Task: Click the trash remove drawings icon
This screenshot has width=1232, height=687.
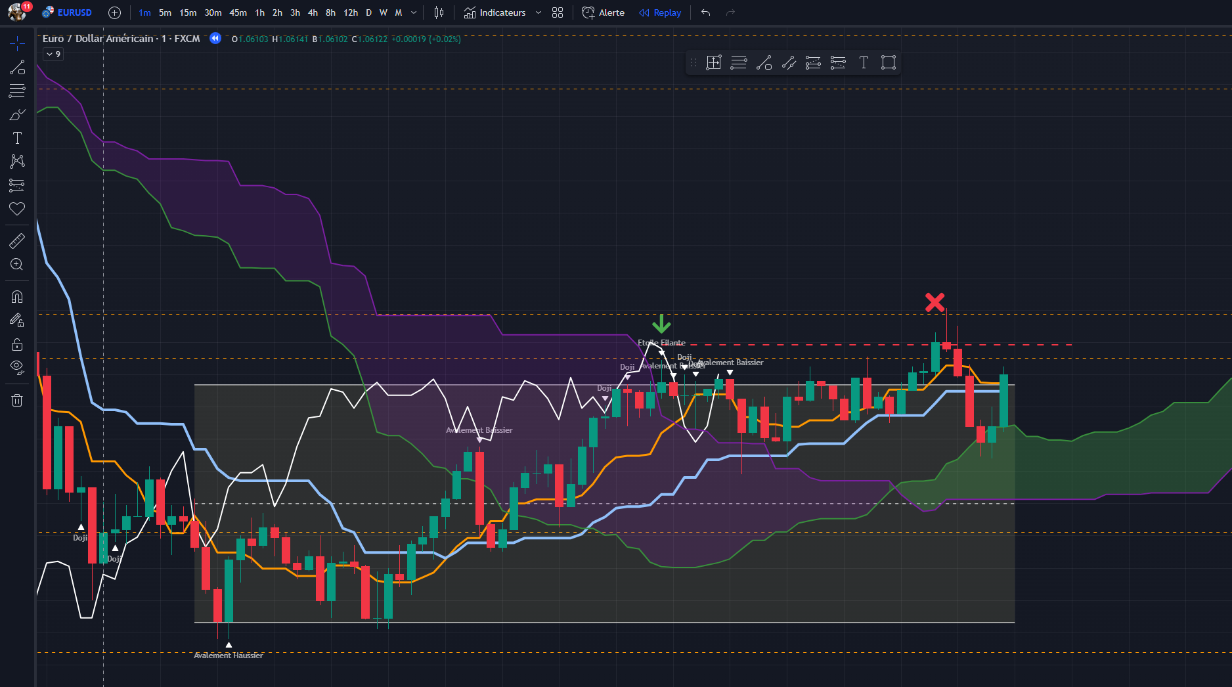Action: (x=17, y=400)
